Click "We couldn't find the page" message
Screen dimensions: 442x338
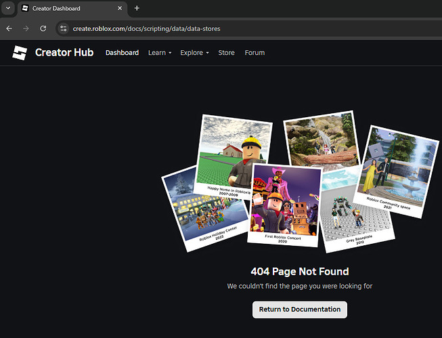pos(300,286)
